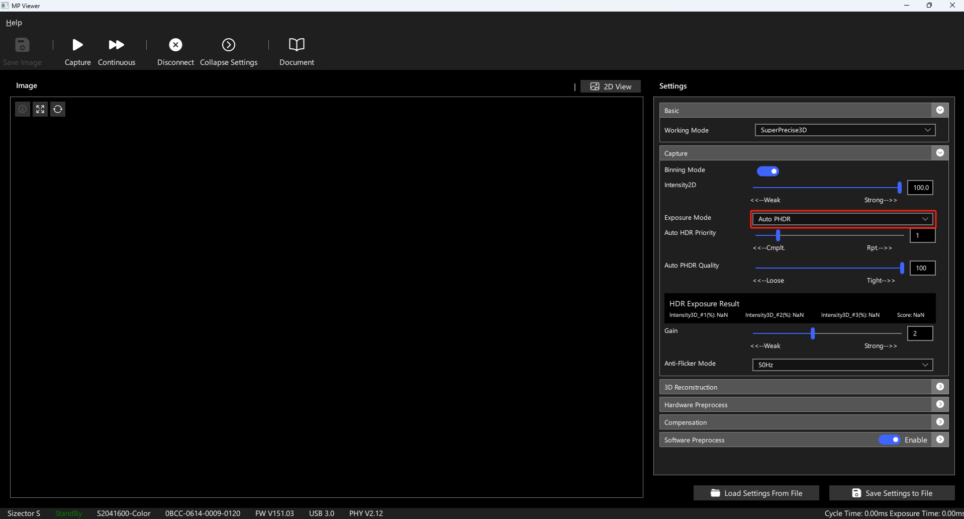The height and width of the screenshot is (519, 964).
Task: Click Score: NaN value
Action: point(911,315)
